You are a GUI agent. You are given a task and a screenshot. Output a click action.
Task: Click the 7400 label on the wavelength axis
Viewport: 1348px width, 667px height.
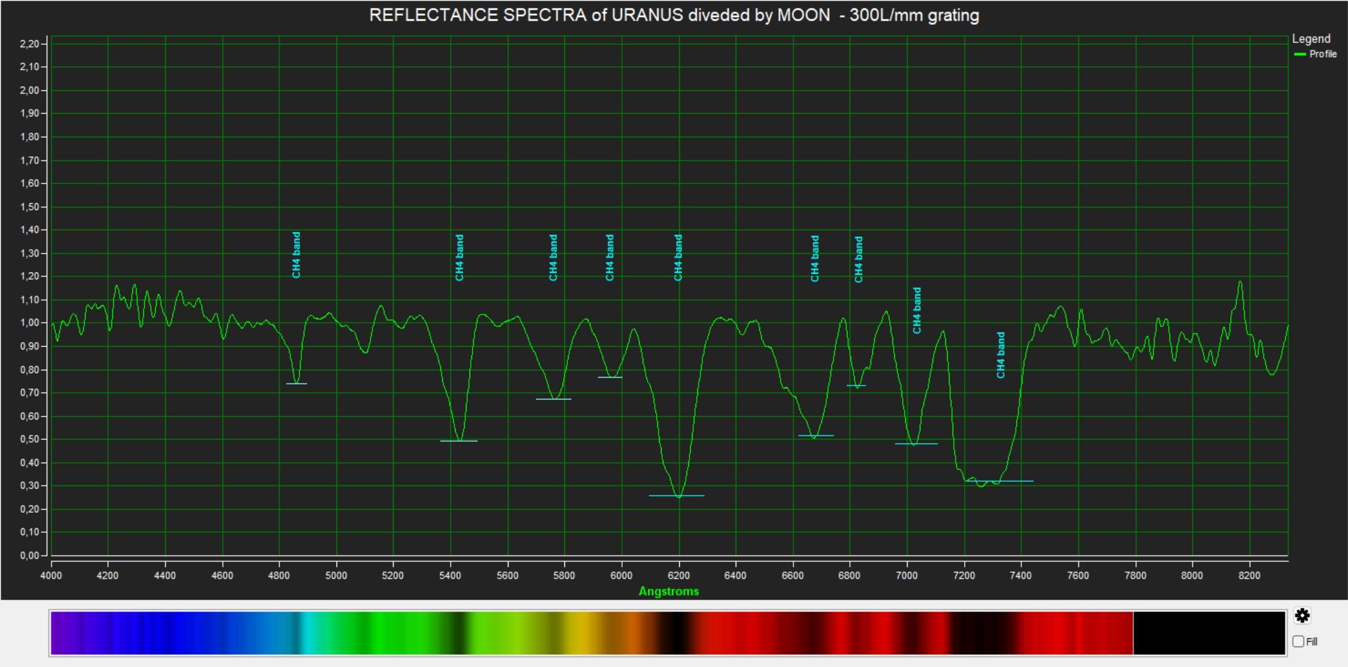(x=1021, y=575)
